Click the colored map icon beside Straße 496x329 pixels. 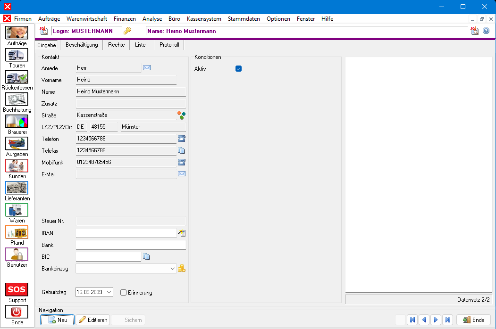pos(182,115)
